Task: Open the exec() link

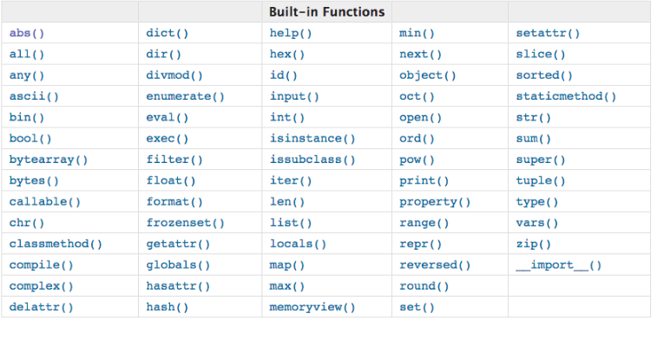Action: [168, 139]
